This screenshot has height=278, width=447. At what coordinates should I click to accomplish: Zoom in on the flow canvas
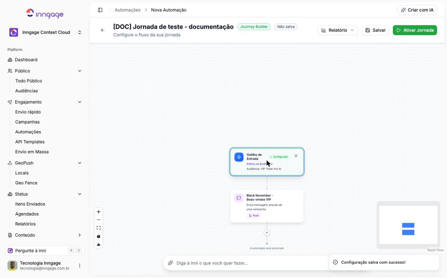99,212
